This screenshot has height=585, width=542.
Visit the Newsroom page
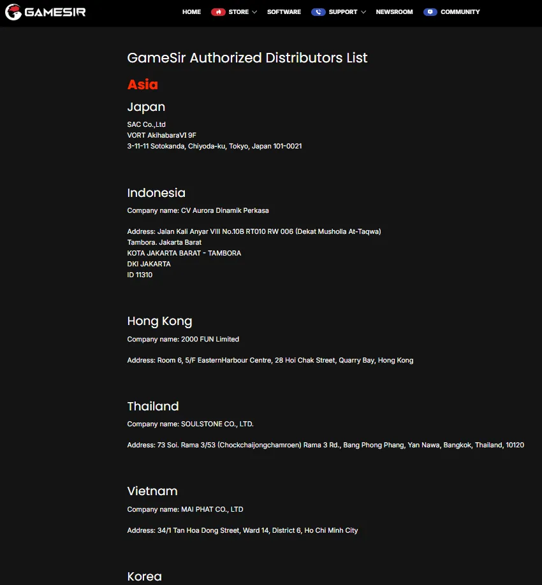click(x=394, y=12)
